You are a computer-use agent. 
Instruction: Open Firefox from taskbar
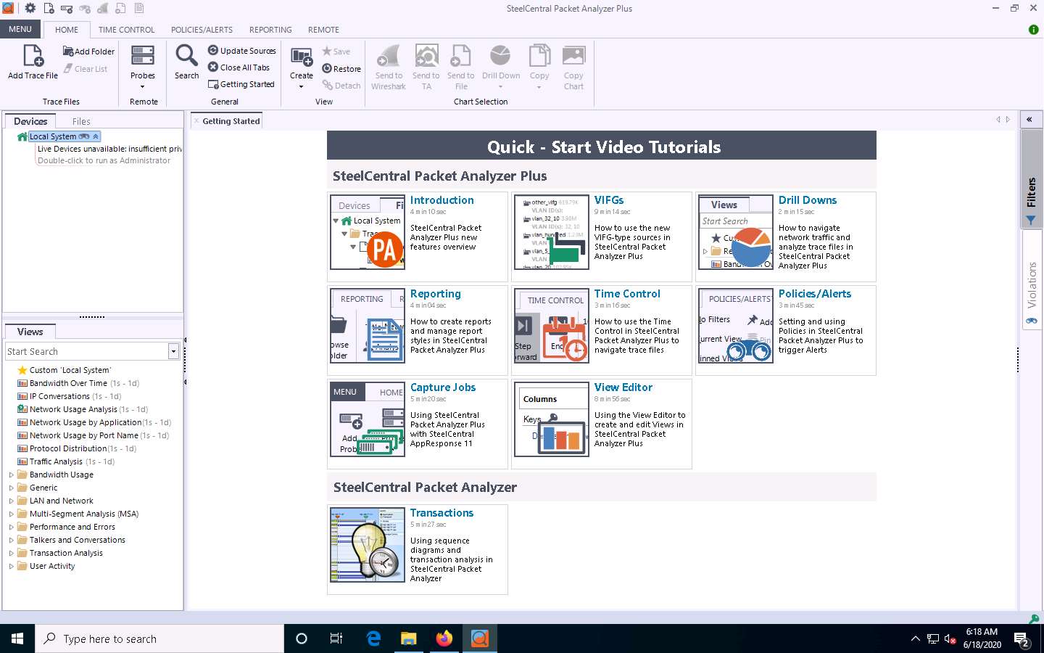pos(444,638)
